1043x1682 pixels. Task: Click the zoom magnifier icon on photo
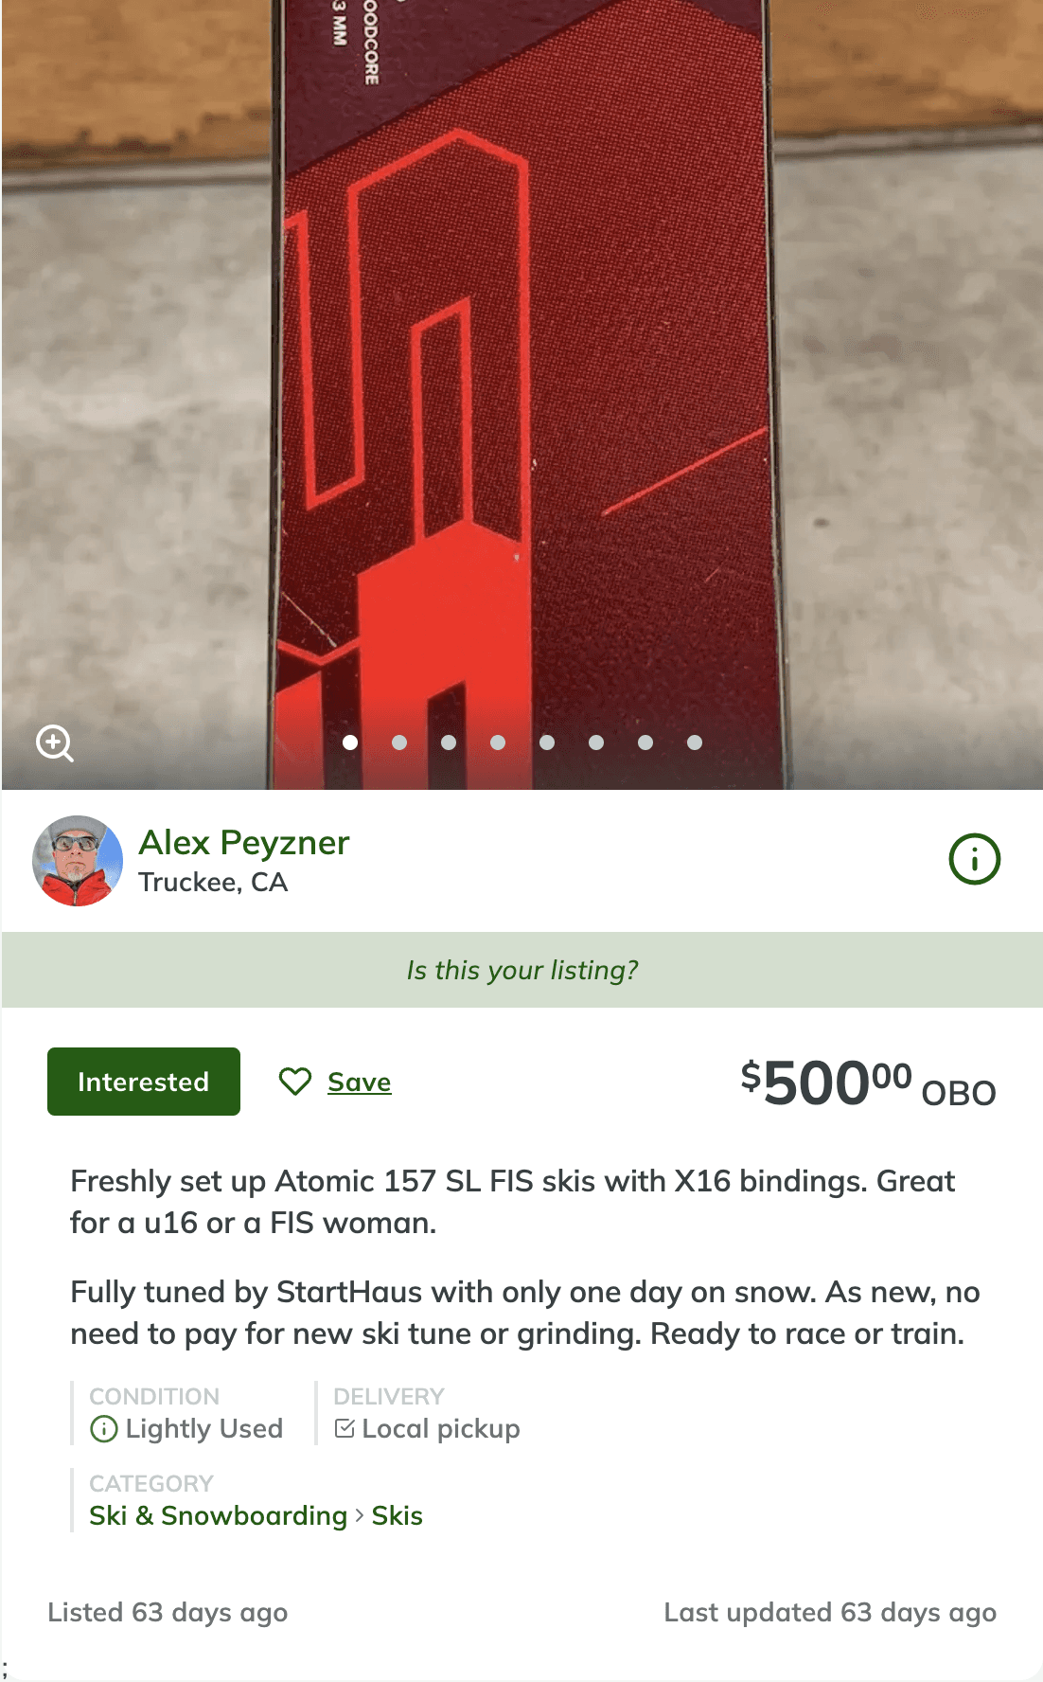[55, 743]
